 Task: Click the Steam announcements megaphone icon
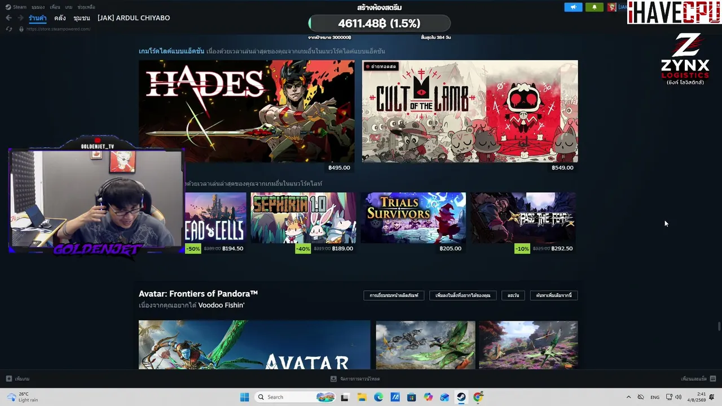pos(573,7)
